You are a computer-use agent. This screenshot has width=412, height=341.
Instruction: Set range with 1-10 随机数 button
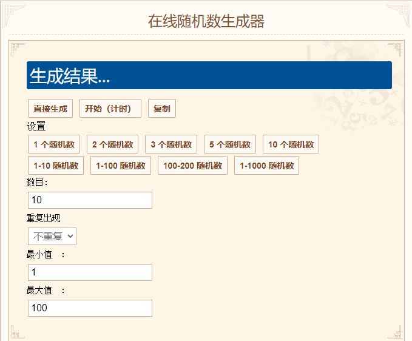pos(56,165)
